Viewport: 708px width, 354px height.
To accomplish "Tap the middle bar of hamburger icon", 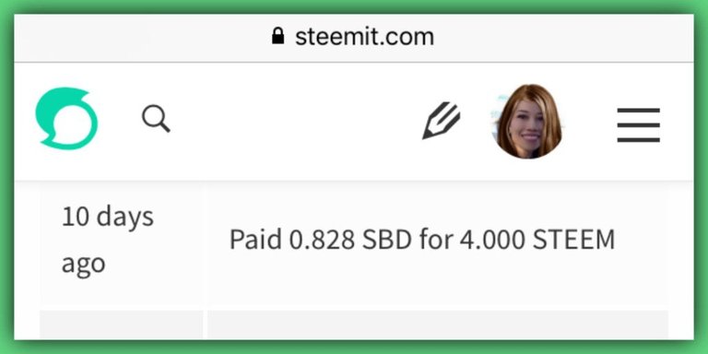I will coord(639,125).
